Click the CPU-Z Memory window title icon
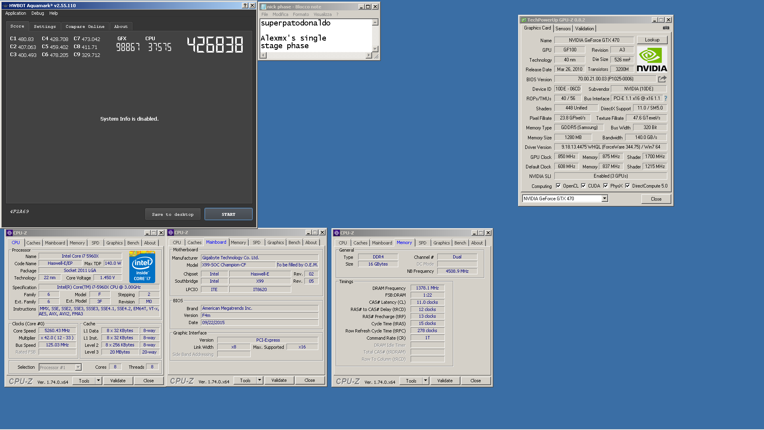 point(337,233)
